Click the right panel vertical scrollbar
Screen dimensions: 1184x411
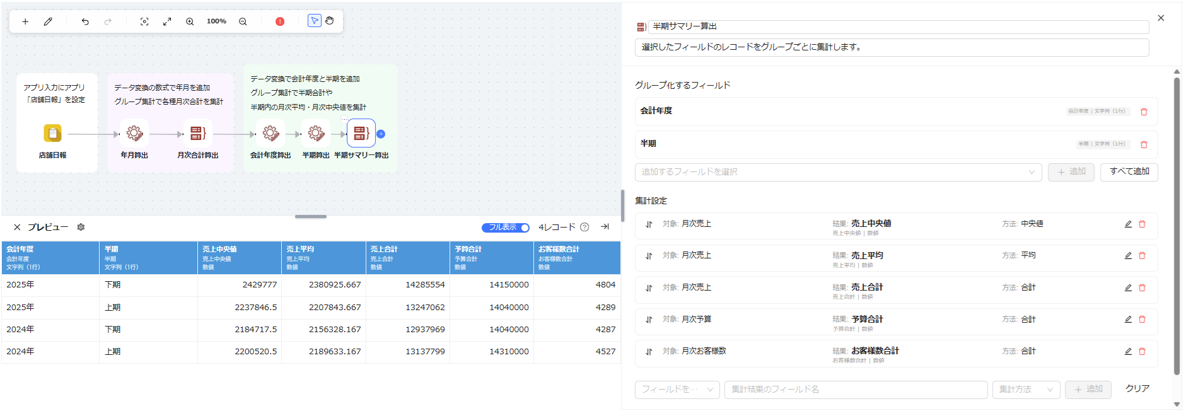coord(1176,226)
